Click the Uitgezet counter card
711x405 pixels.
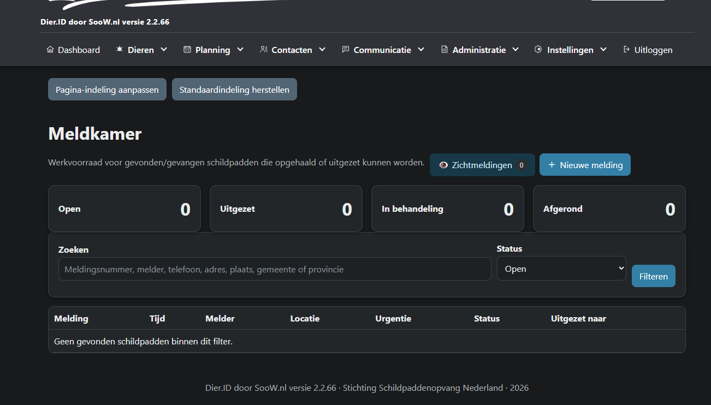(286, 209)
